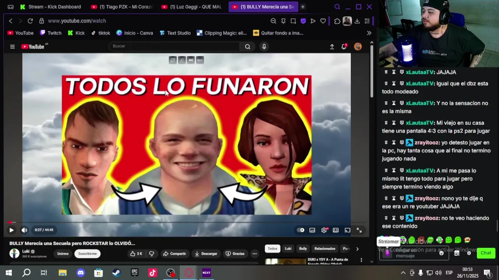Open Steam from the taskbar
The image size is (499, 280).
[116, 273]
